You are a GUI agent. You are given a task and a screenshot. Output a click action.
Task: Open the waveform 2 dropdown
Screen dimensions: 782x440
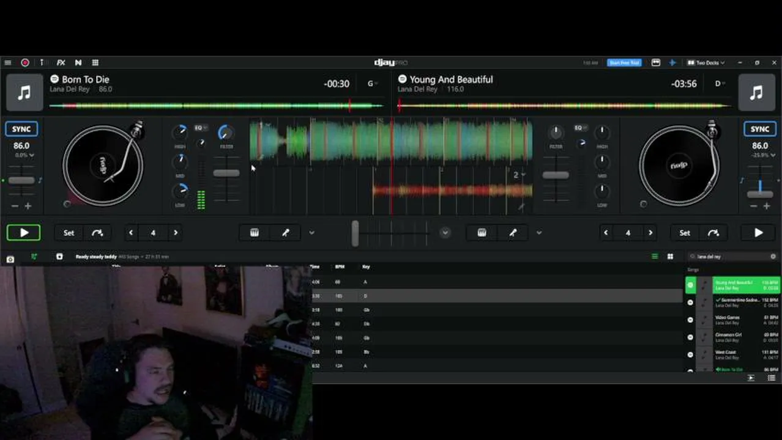tap(519, 175)
